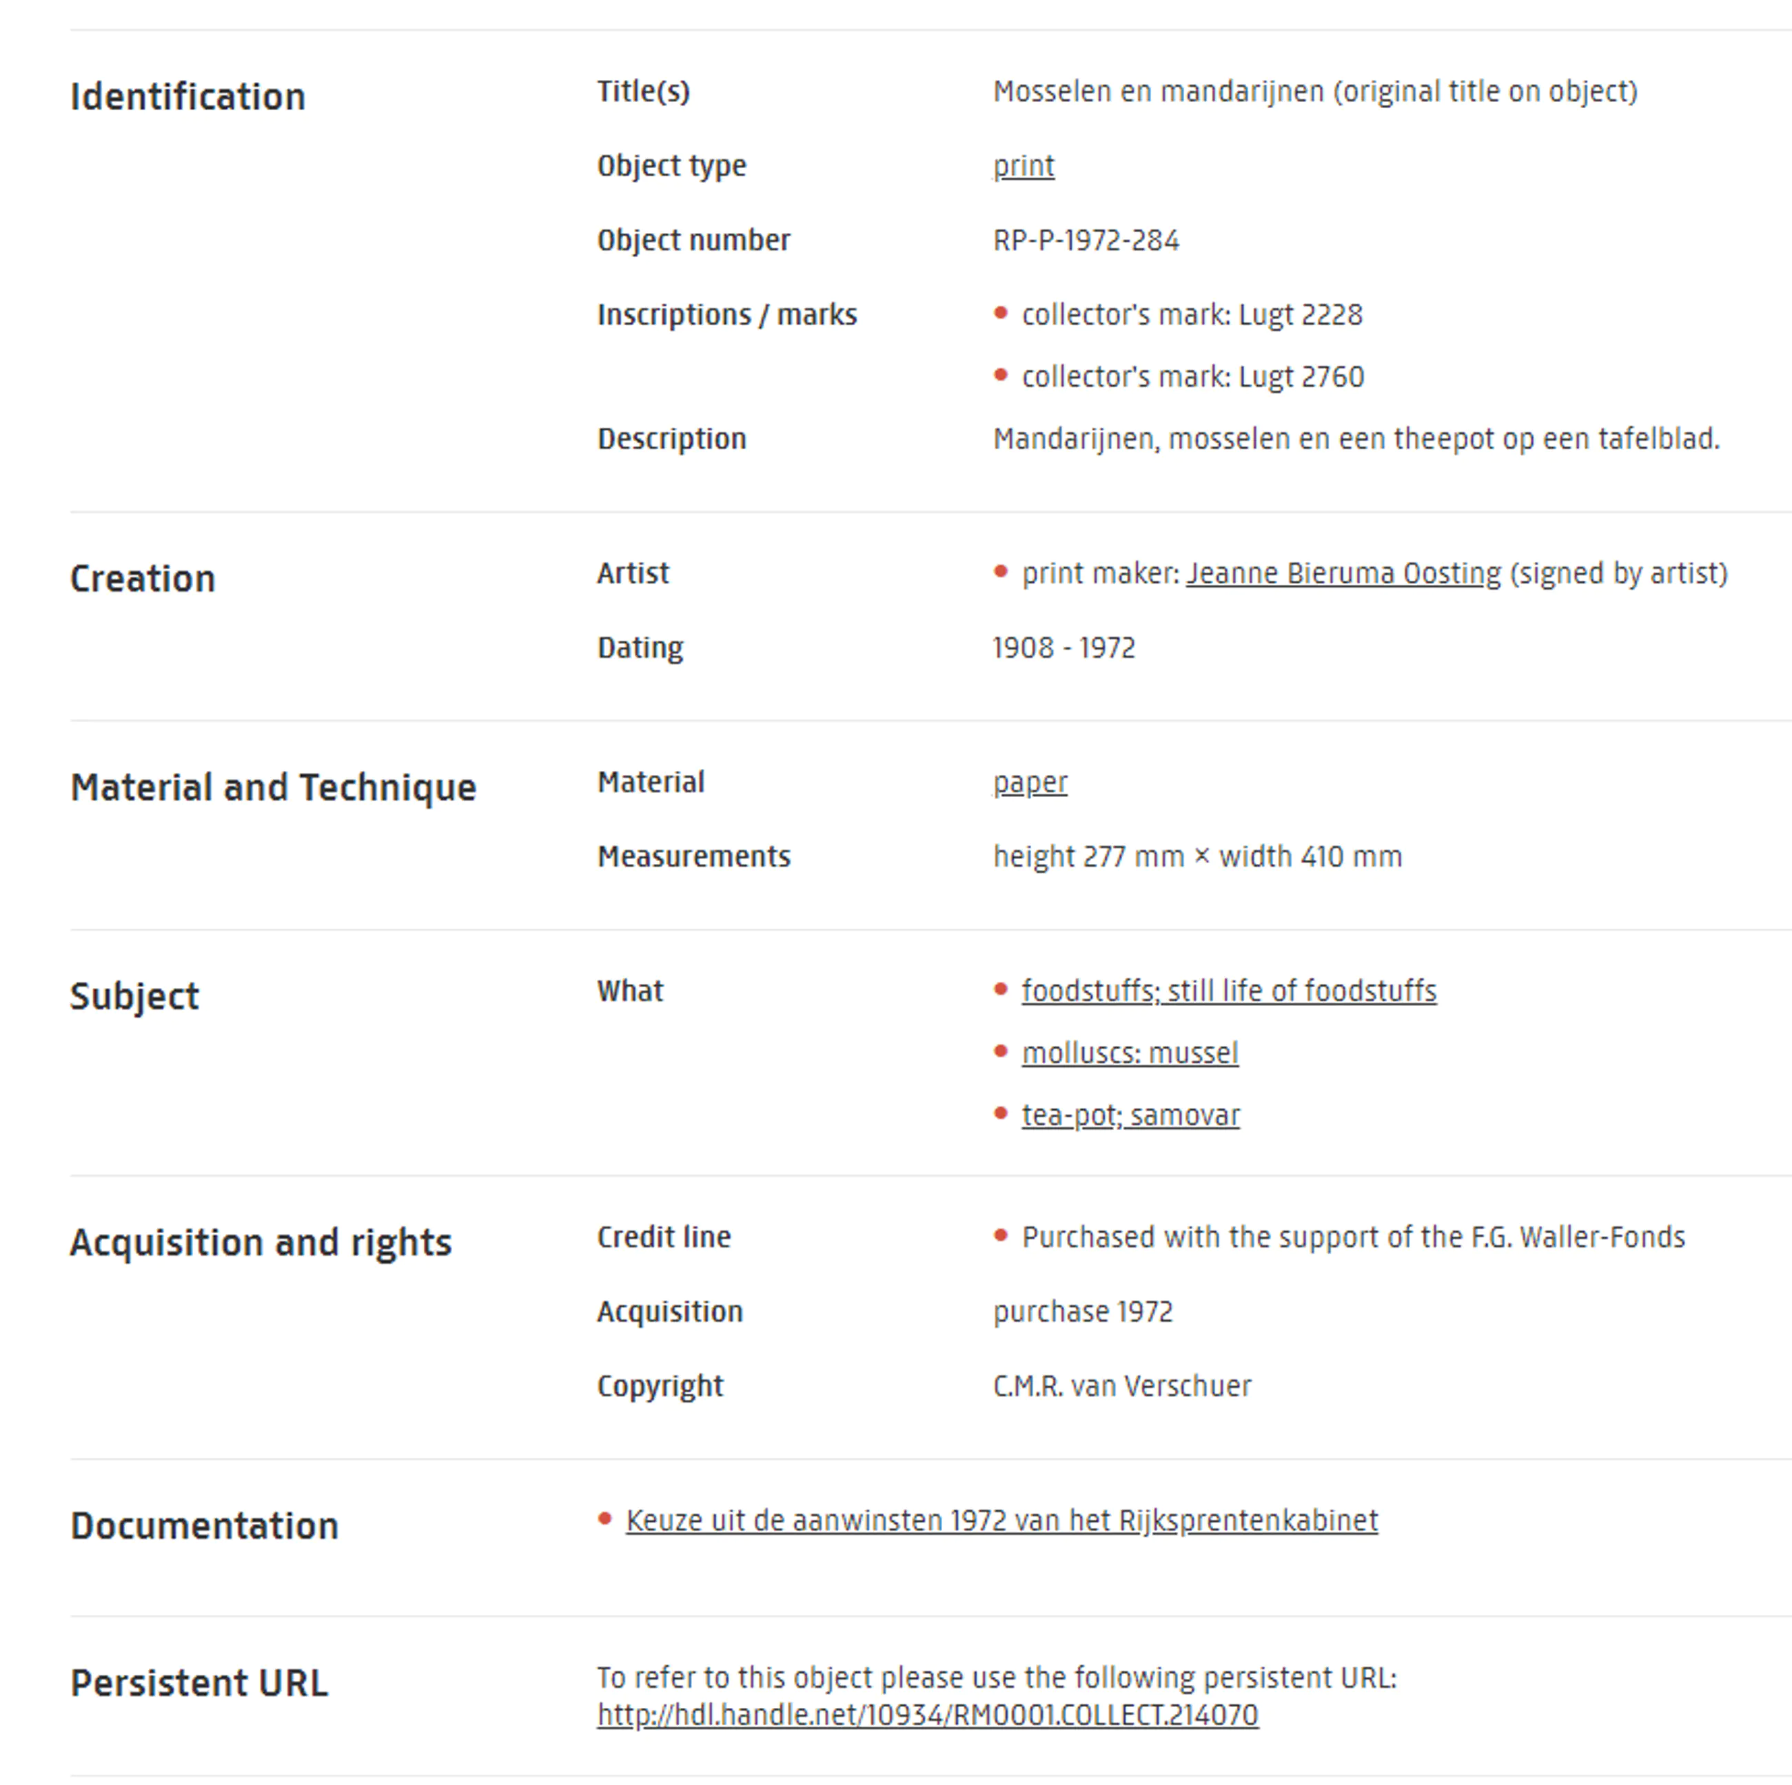
Task: Open the 'tea-pot; samovar' subject link
Action: click(x=1130, y=1115)
